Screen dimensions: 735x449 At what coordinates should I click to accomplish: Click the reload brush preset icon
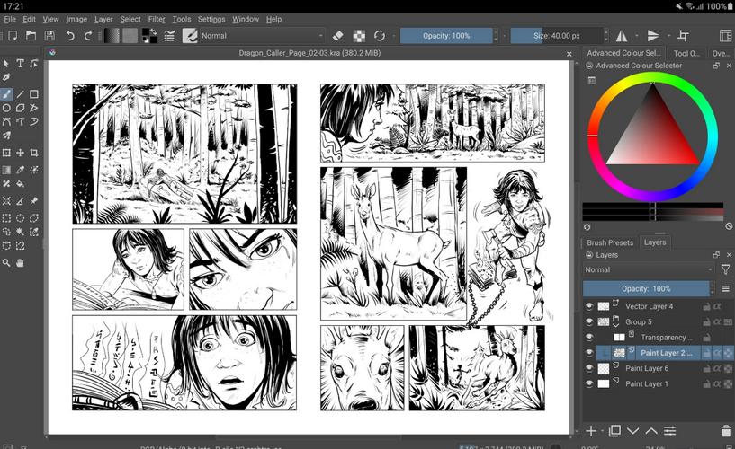click(x=380, y=36)
